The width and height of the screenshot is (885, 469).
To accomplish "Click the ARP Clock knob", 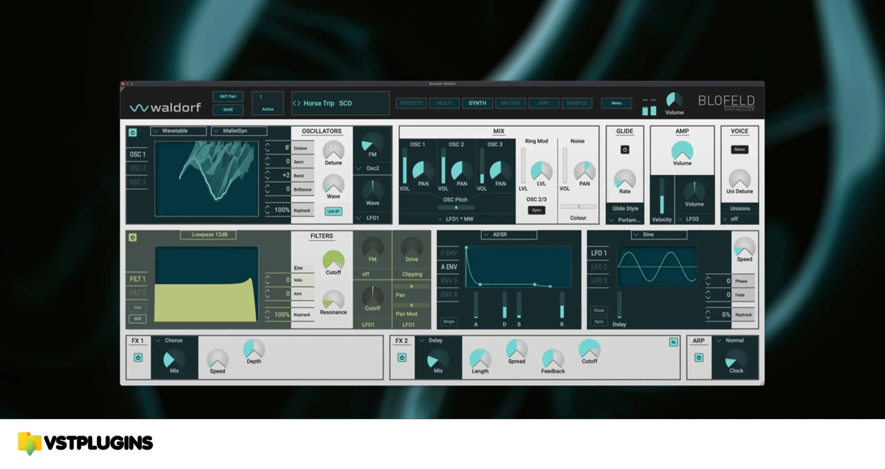I will (x=736, y=359).
